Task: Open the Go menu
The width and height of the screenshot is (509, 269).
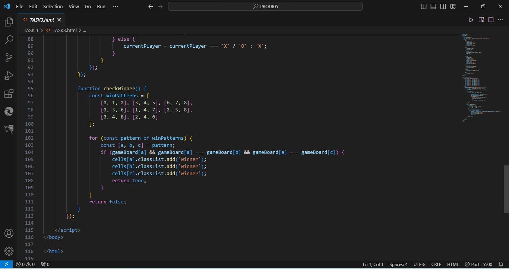Action: [88, 6]
